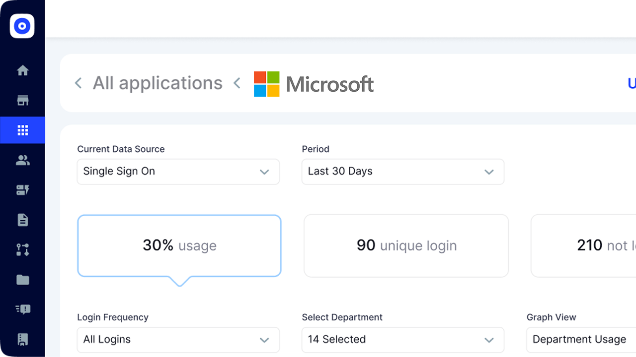Open the server integrations icon in the sidebar

coord(22,190)
